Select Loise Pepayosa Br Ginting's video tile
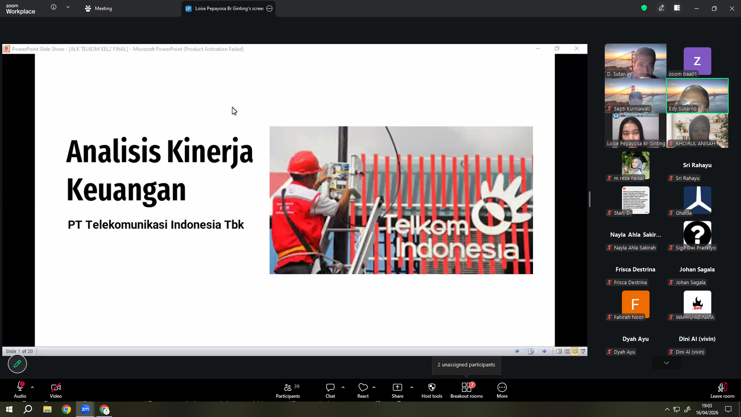The height and width of the screenshot is (417, 741). pyautogui.click(x=636, y=131)
